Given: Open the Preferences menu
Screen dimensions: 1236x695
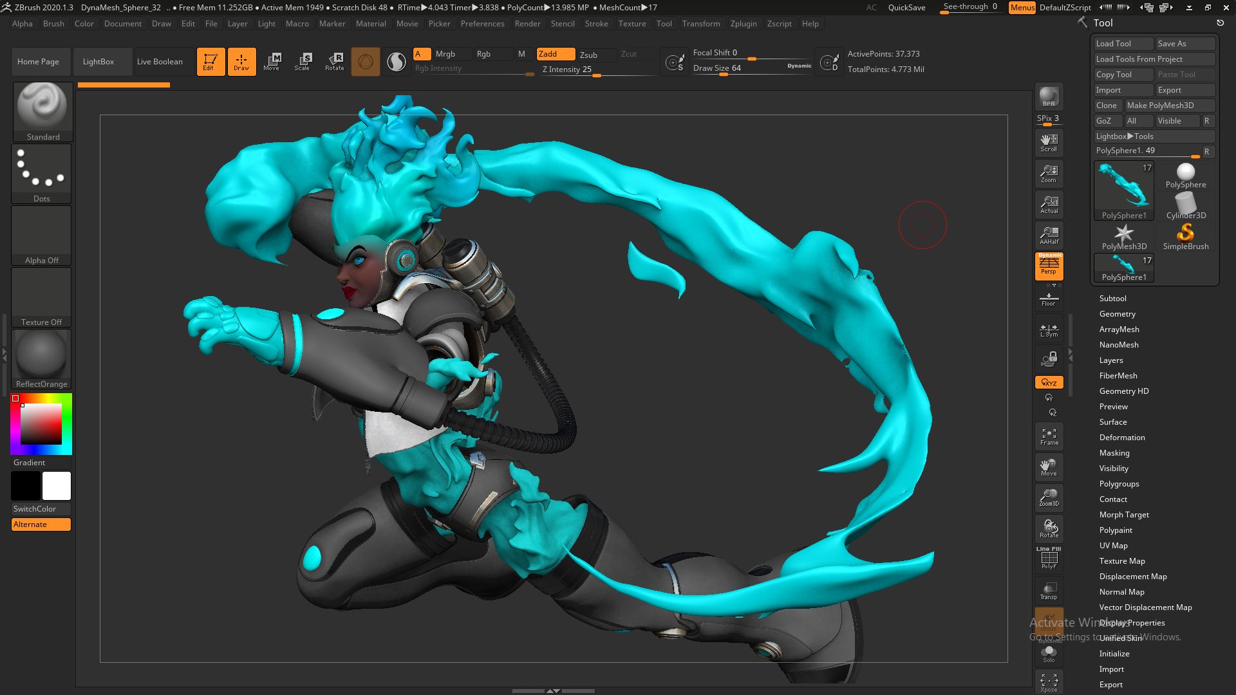Looking at the screenshot, I should point(482,24).
